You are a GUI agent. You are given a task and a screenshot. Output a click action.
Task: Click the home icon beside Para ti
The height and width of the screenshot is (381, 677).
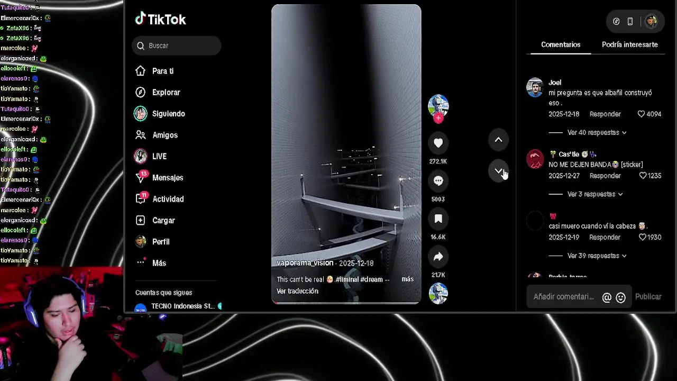point(140,71)
